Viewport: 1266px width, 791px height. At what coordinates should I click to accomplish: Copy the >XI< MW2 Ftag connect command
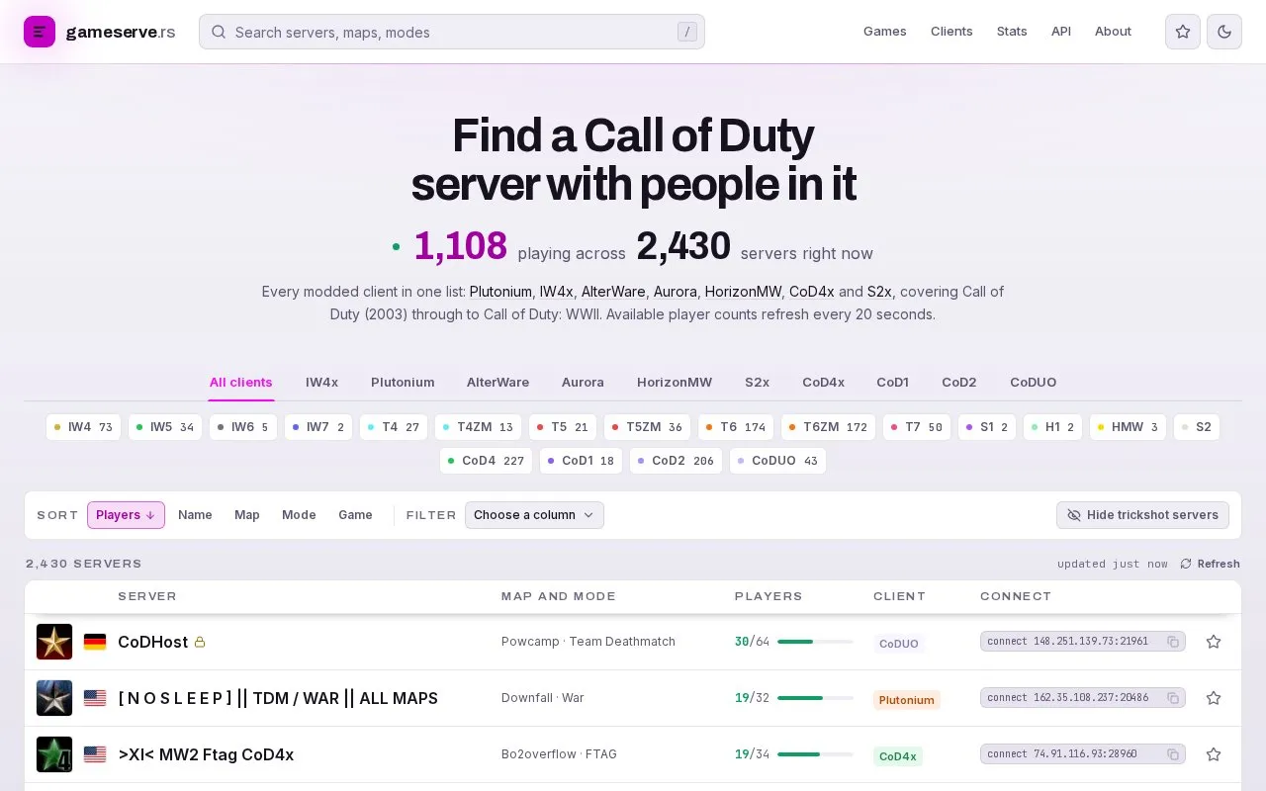click(x=1173, y=754)
